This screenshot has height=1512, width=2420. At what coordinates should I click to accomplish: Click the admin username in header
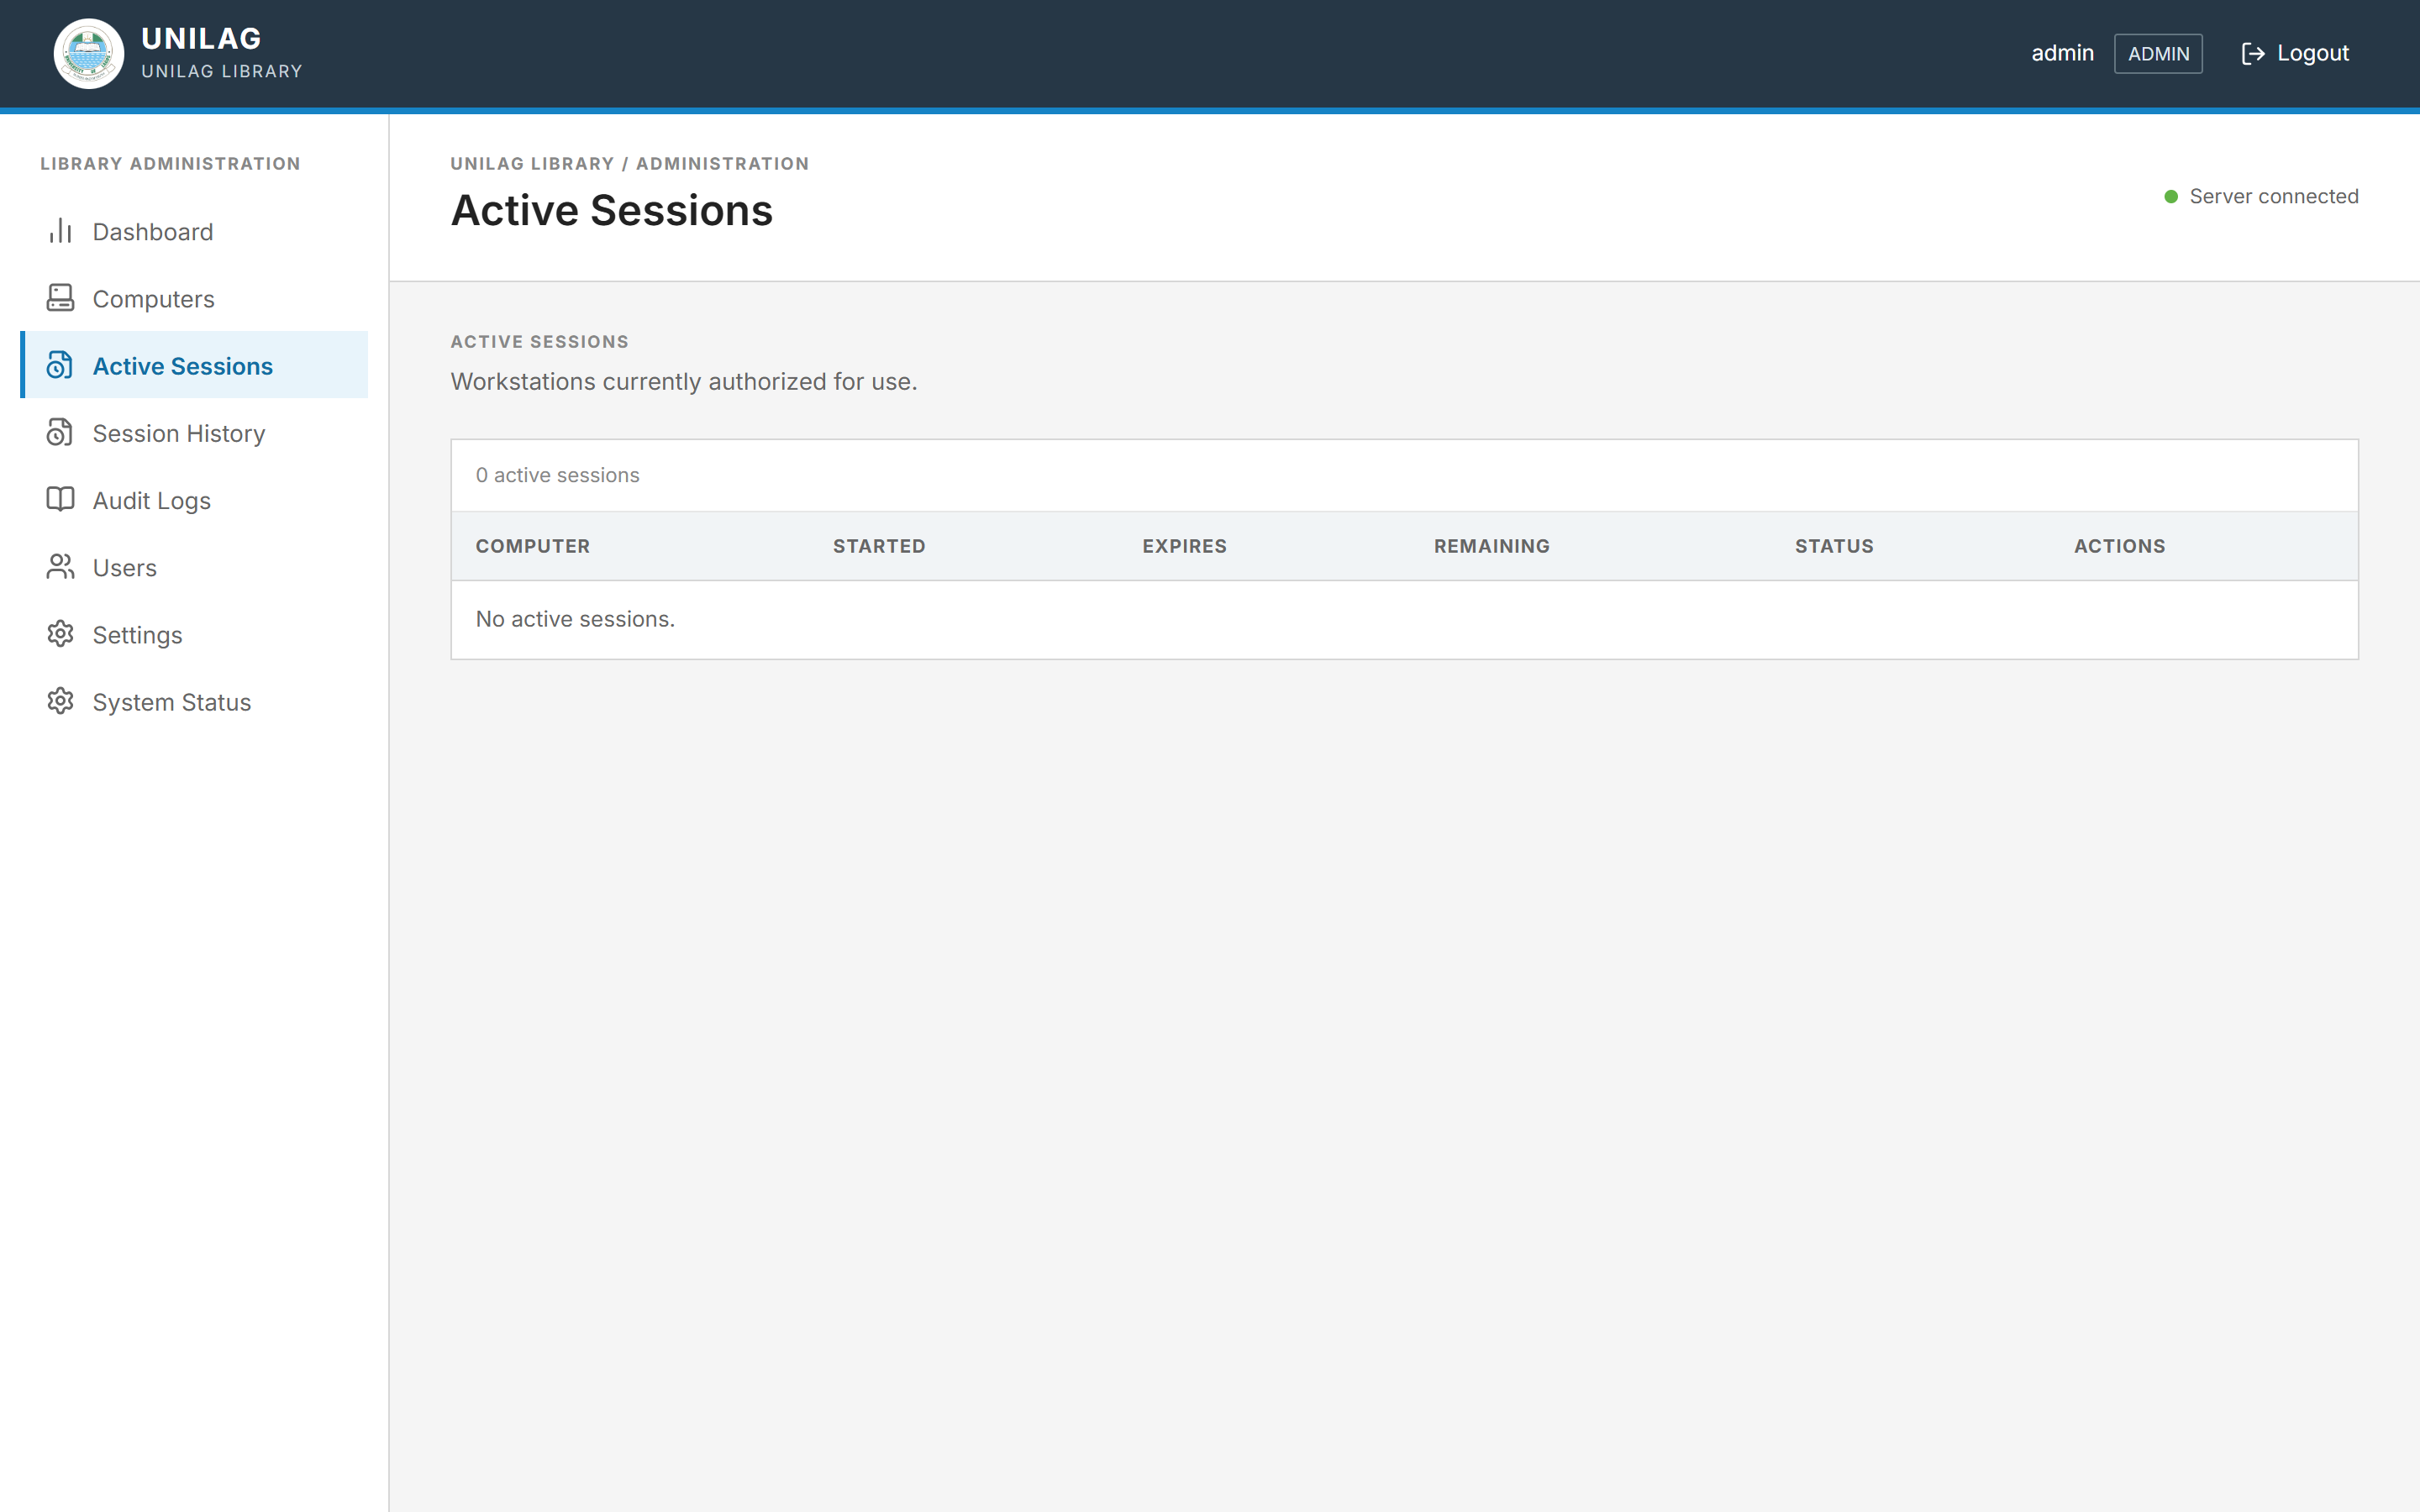click(x=2062, y=53)
